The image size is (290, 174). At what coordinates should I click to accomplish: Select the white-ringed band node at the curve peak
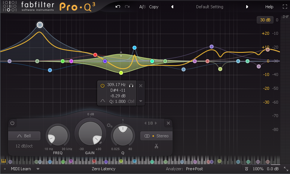pyautogui.click(x=40, y=25)
